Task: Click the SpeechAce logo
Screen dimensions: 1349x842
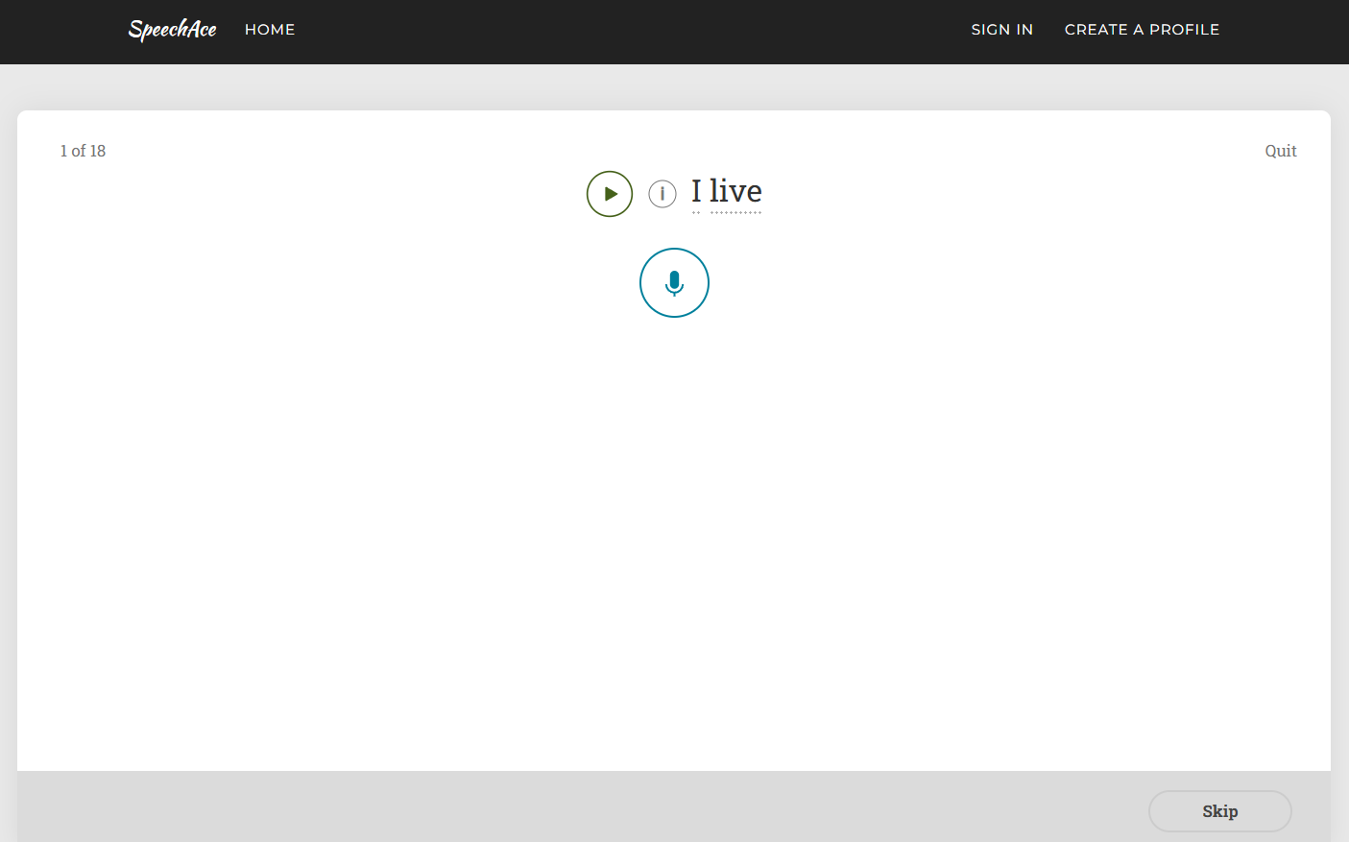Action: point(173,30)
